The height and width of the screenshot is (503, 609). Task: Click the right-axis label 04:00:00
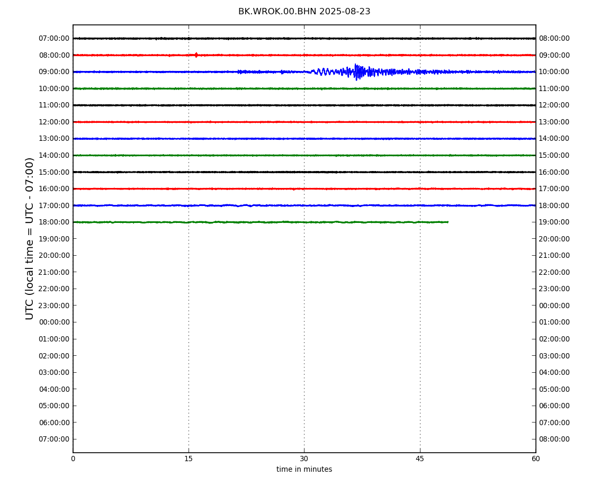click(x=554, y=373)
